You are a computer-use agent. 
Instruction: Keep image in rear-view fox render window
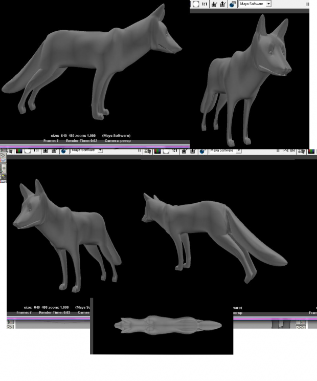point(184,151)
